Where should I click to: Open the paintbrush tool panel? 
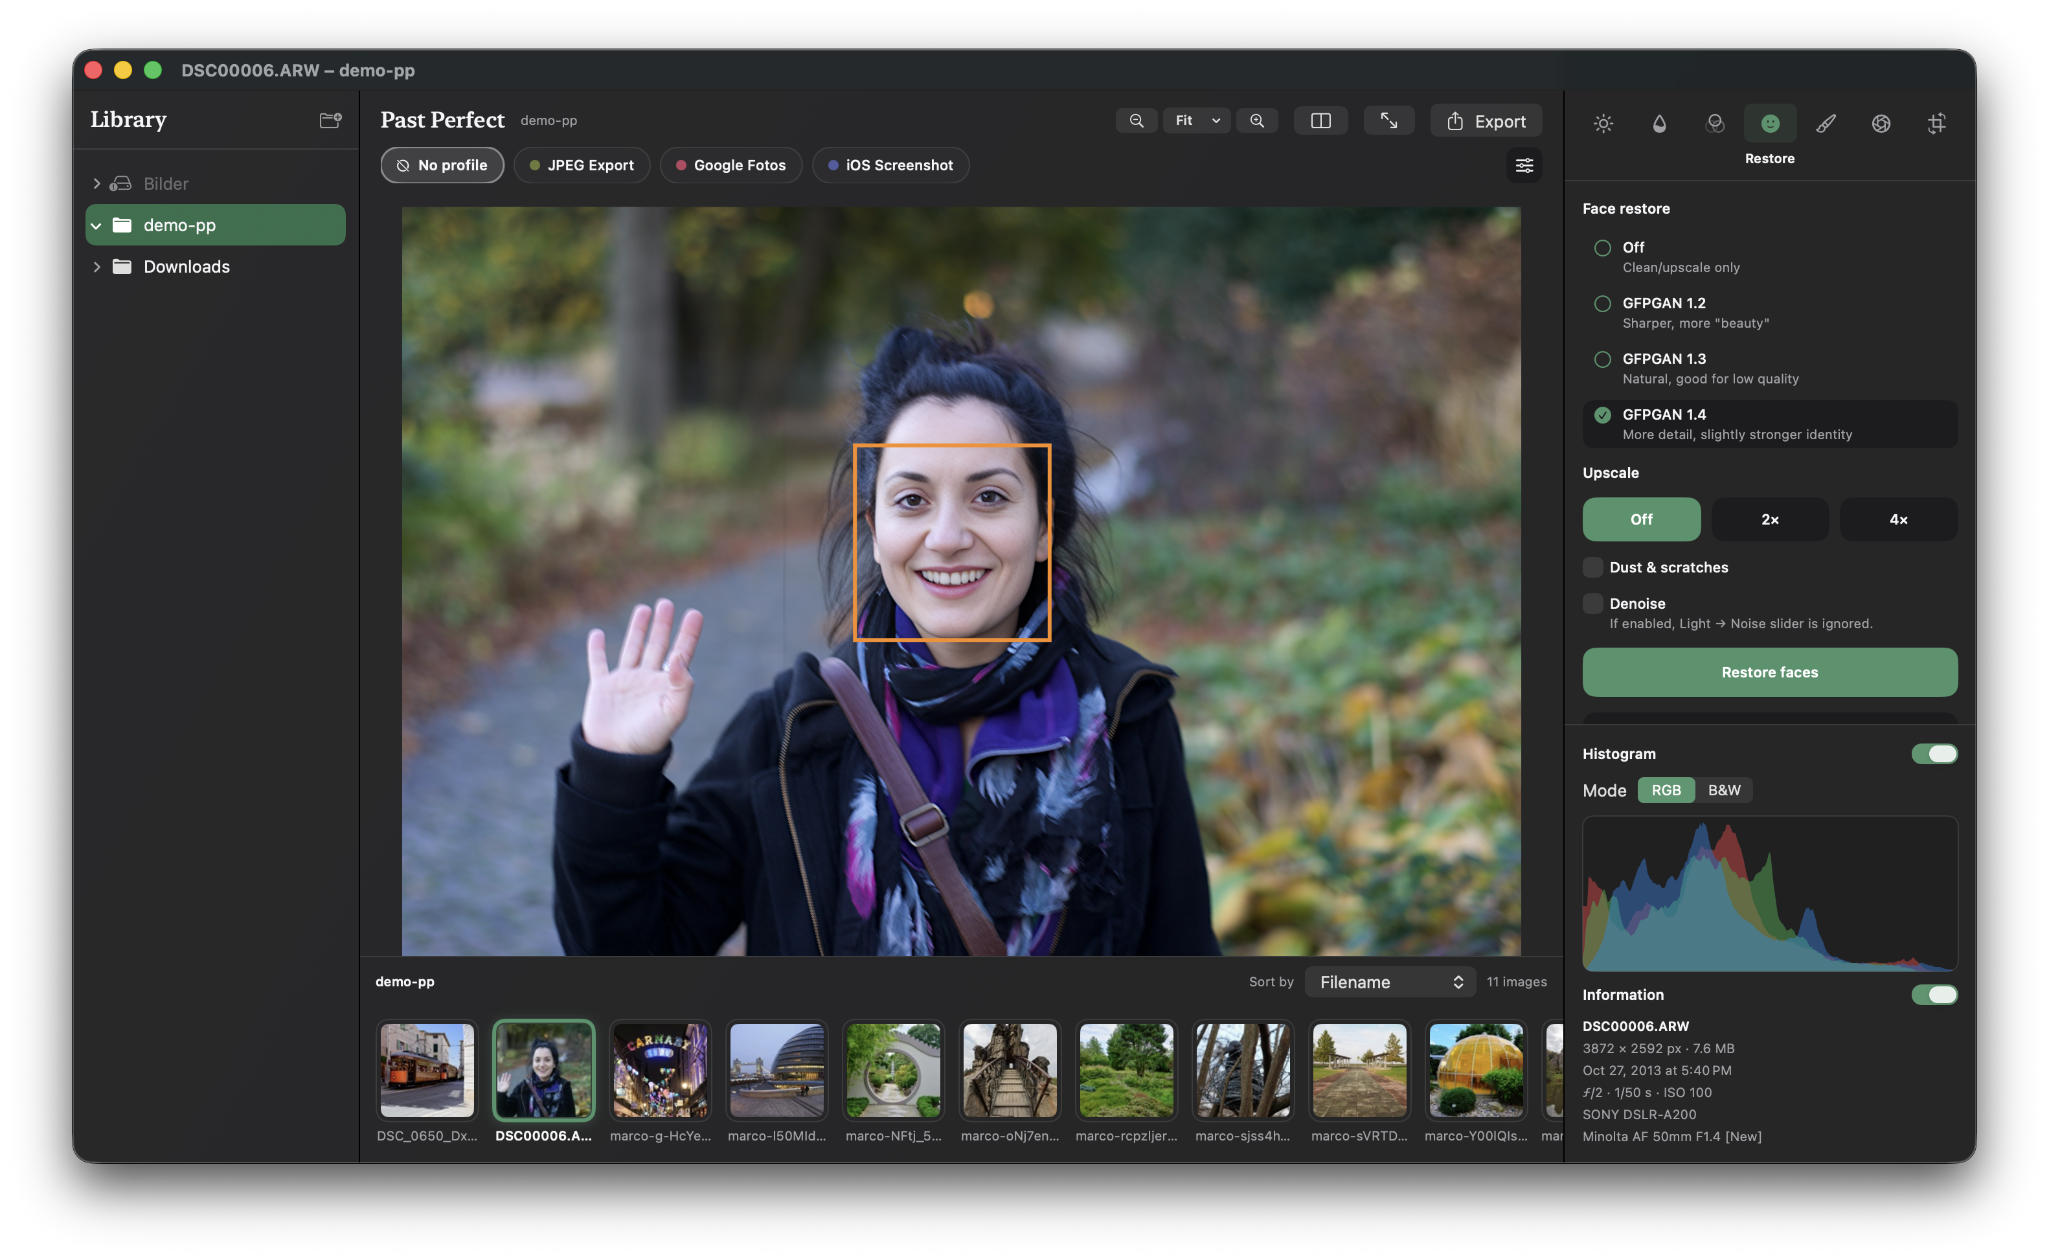[x=1825, y=123]
